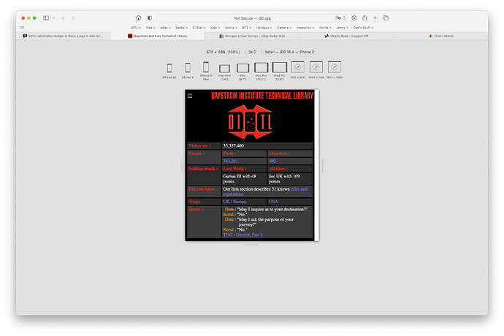Click the visitor number 35,357,400
This screenshot has width=504, height=336.
(234, 145)
